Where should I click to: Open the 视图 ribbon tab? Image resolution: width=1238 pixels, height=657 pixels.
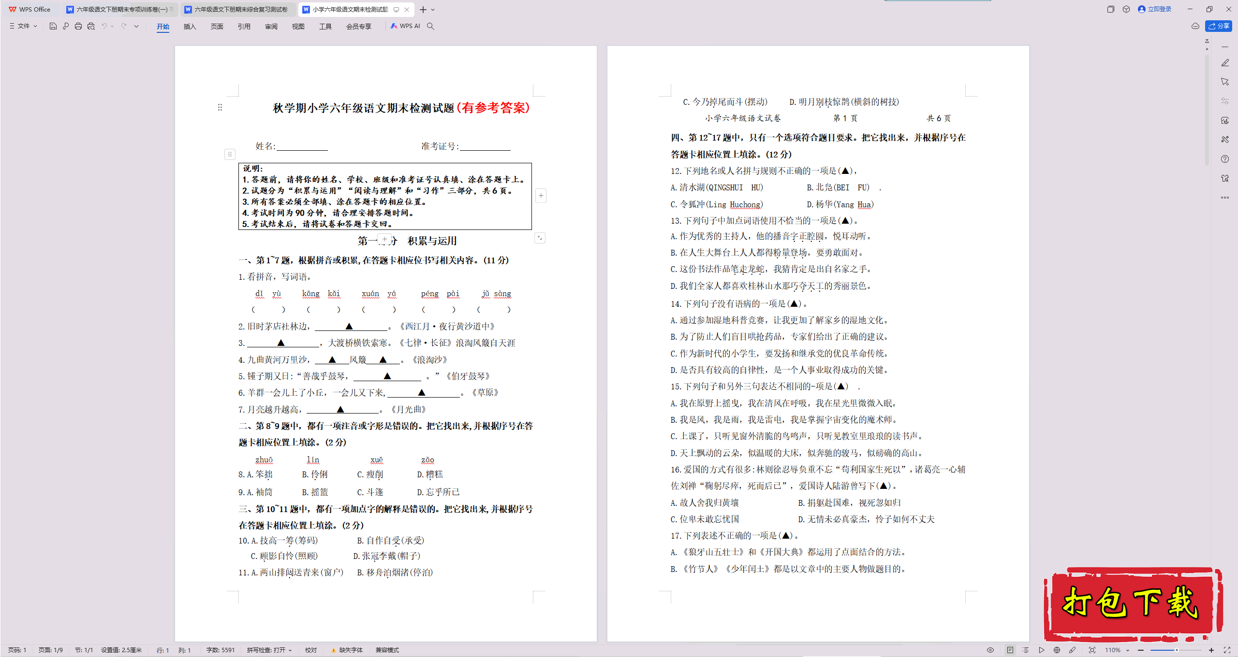298,27
